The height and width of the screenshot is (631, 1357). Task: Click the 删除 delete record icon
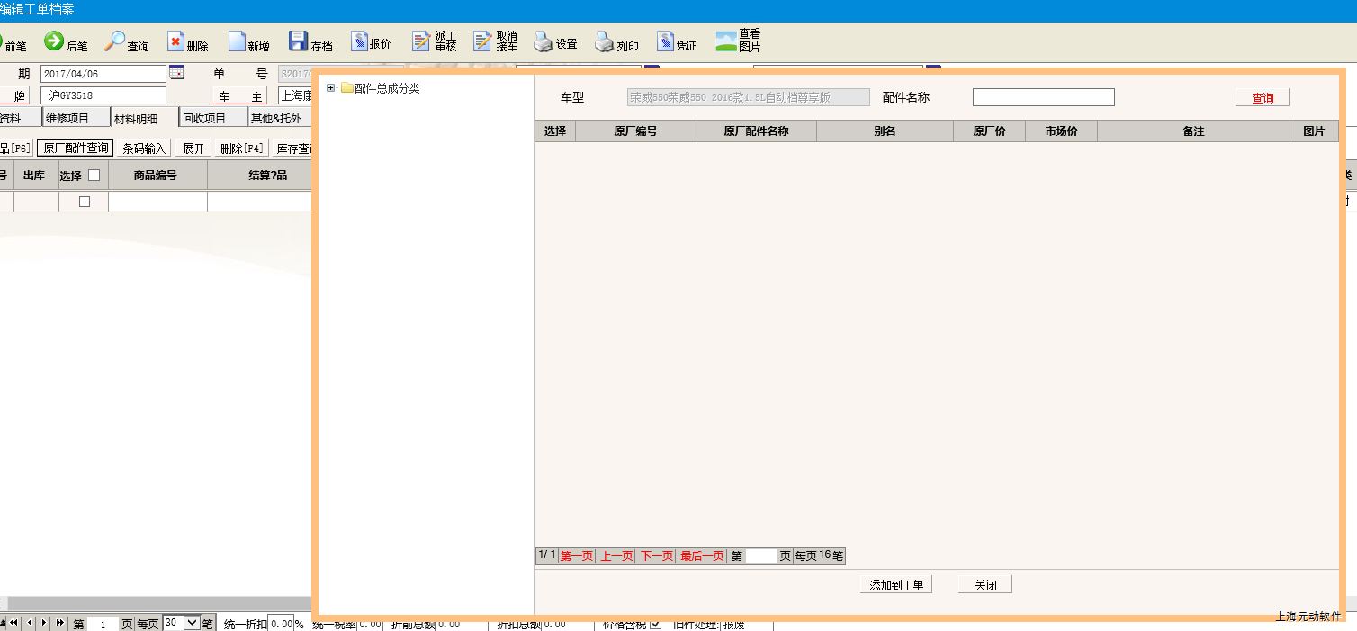coord(175,41)
